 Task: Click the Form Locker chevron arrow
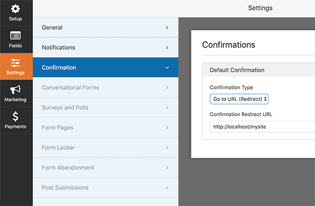coord(167,148)
